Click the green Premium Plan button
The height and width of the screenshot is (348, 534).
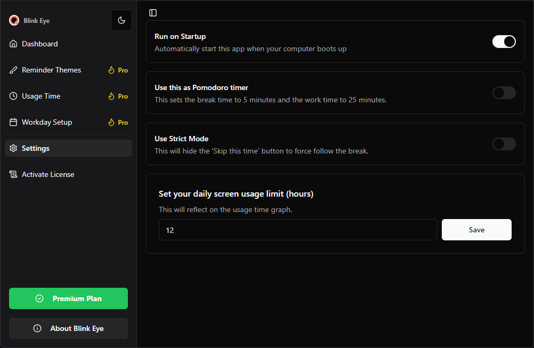click(x=68, y=298)
